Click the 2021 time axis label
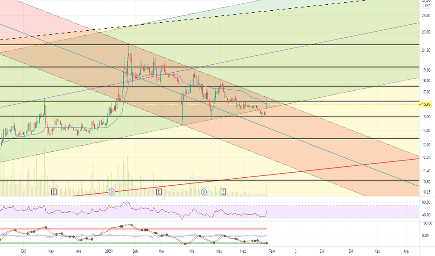Screen dimensions: 435x256 tap(109, 251)
